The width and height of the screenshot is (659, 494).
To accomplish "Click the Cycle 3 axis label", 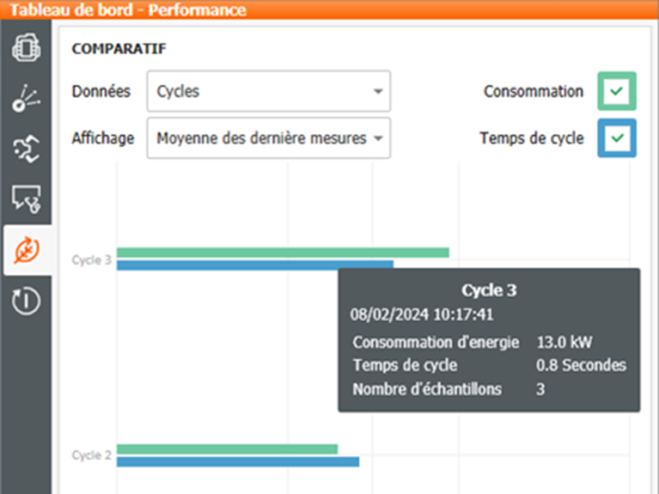I will [x=91, y=259].
